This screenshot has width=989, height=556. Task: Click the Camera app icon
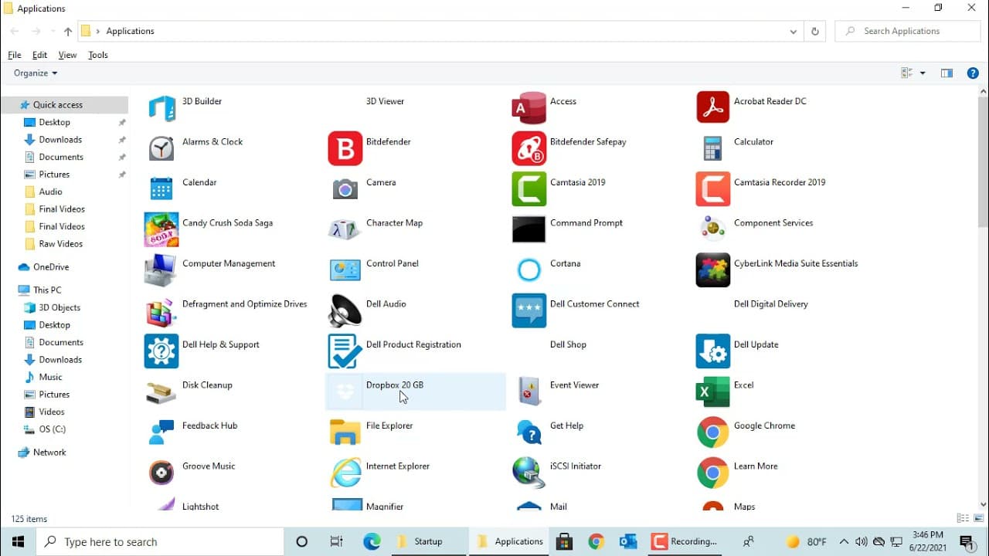point(345,188)
